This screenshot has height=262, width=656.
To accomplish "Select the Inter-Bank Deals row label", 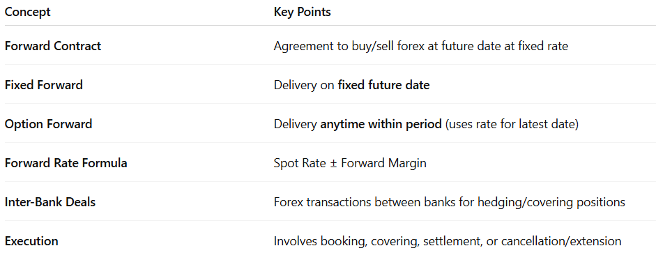I will 49,202.
